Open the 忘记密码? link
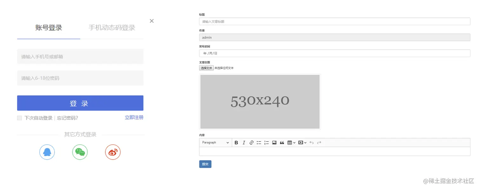Screen dimensions: 480x190 (x=67, y=118)
